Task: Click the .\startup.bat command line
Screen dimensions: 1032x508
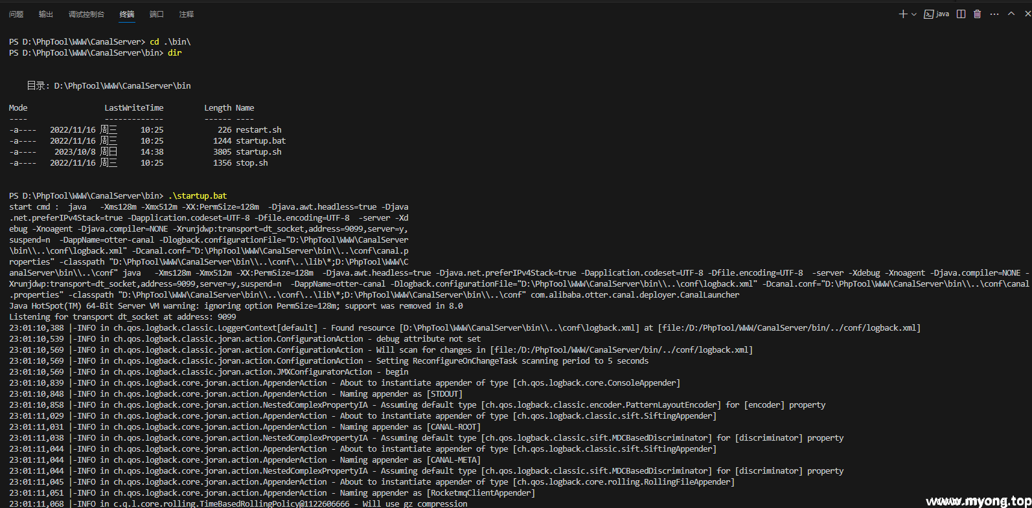Action: (198, 195)
